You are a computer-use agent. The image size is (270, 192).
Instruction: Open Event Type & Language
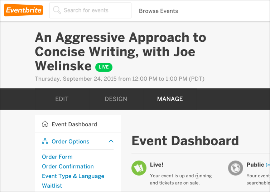[73, 176]
